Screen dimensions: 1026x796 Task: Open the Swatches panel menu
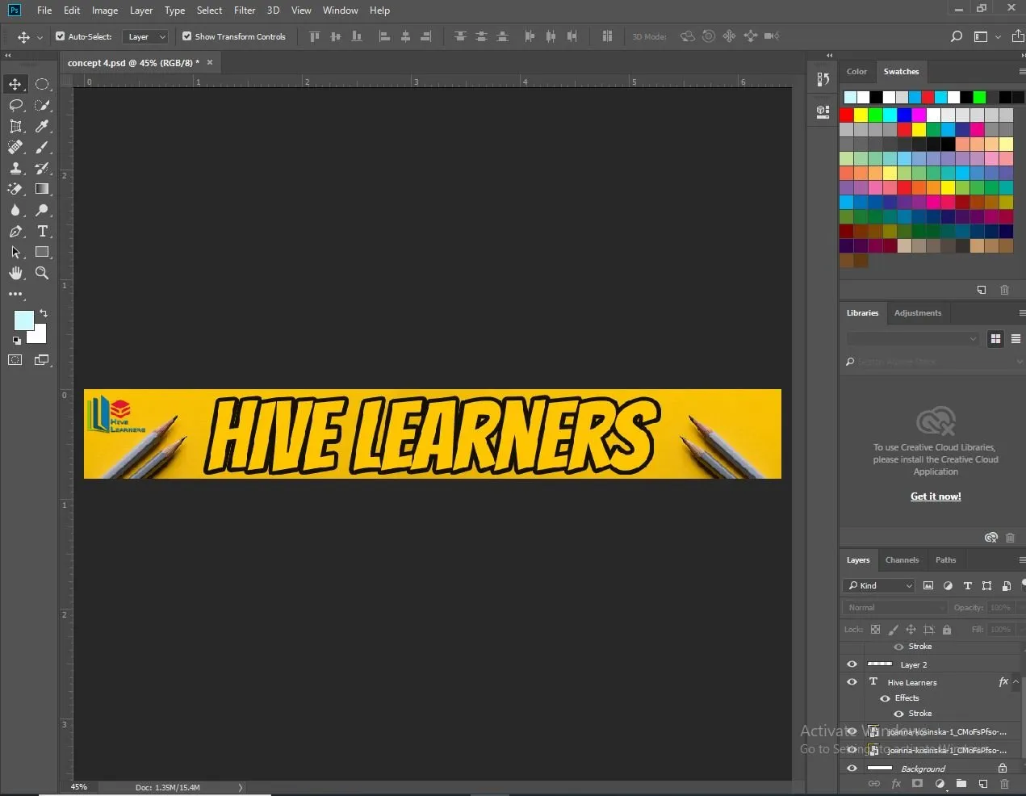pyautogui.click(x=1021, y=71)
